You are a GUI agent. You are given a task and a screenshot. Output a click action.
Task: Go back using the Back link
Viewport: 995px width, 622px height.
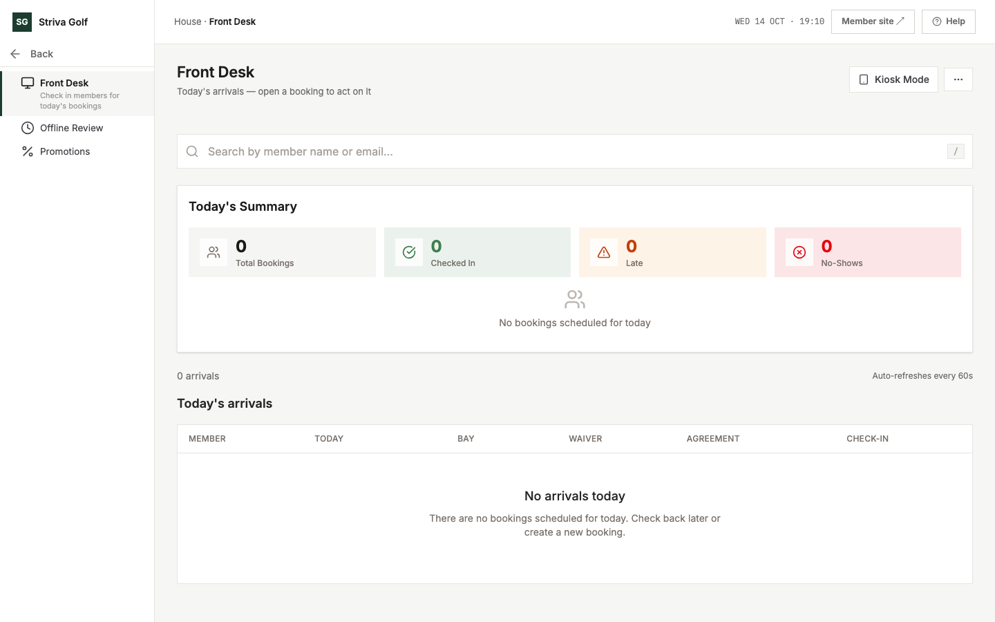point(41,54)
